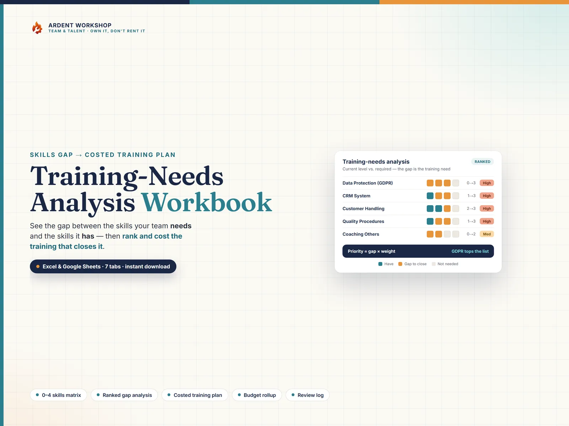Screen dimensions: 569x426
Task: Click the 0→2 value in Coaching Others row
Action: (x=471, y=234)
